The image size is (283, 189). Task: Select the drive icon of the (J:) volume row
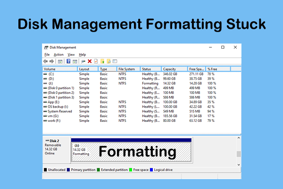45,83
